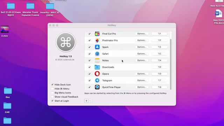Edit the Safari hotkey field
Screen dimensions: 224x126
point(160,54)
